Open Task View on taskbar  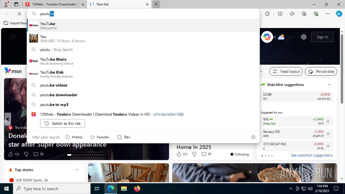click(x=97, y=189)
